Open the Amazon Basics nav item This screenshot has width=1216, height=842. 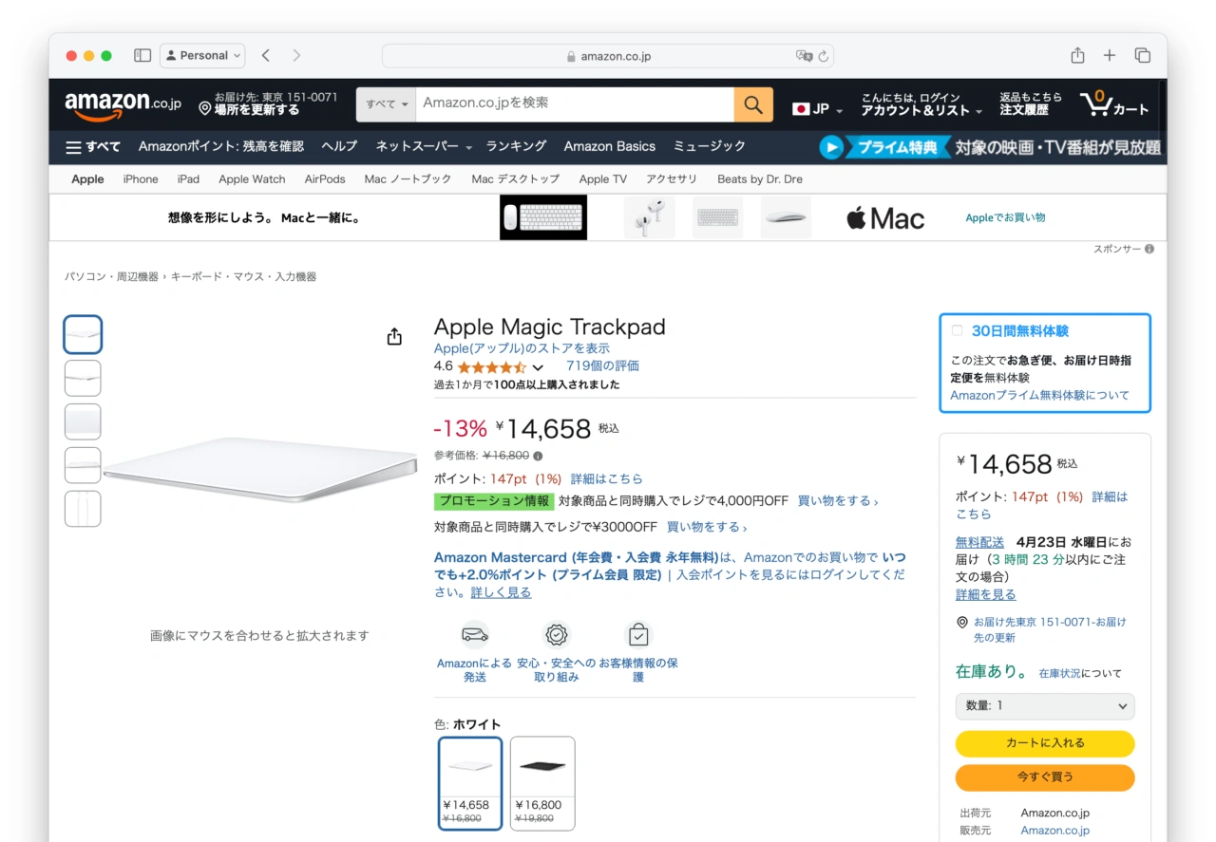(x=609, y=146)
